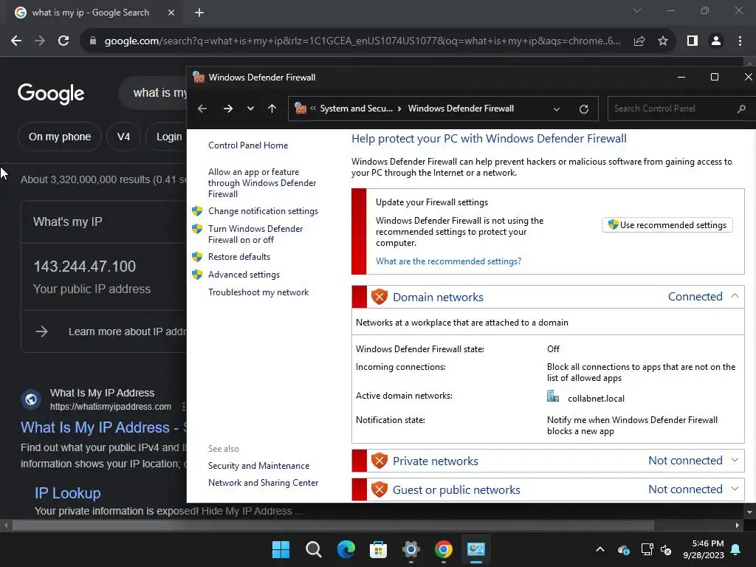Expand the Private networks section

coord(735,460)
